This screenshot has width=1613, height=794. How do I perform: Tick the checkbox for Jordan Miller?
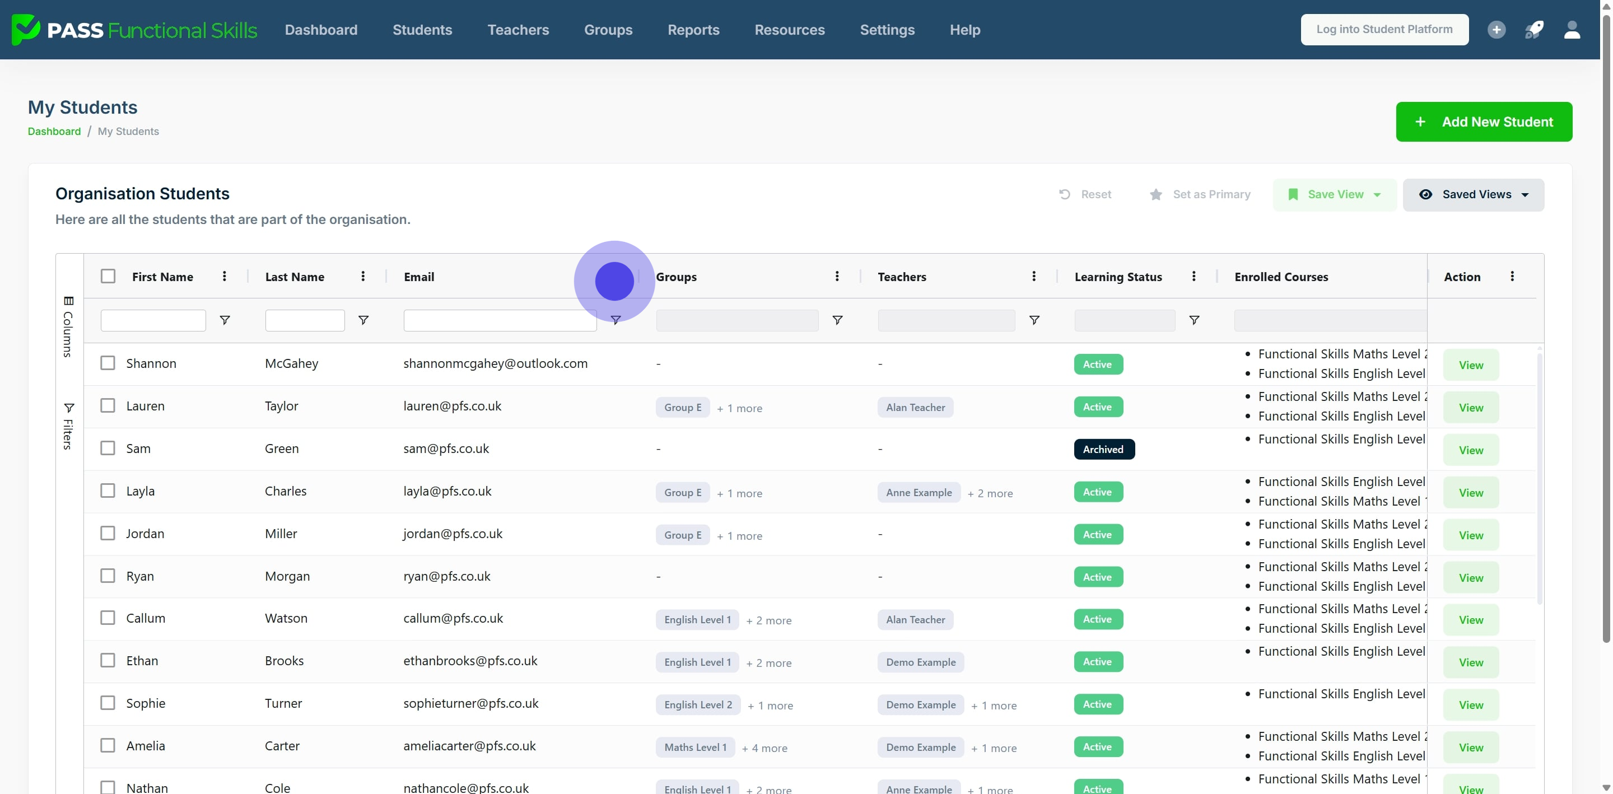click(108, 534)
